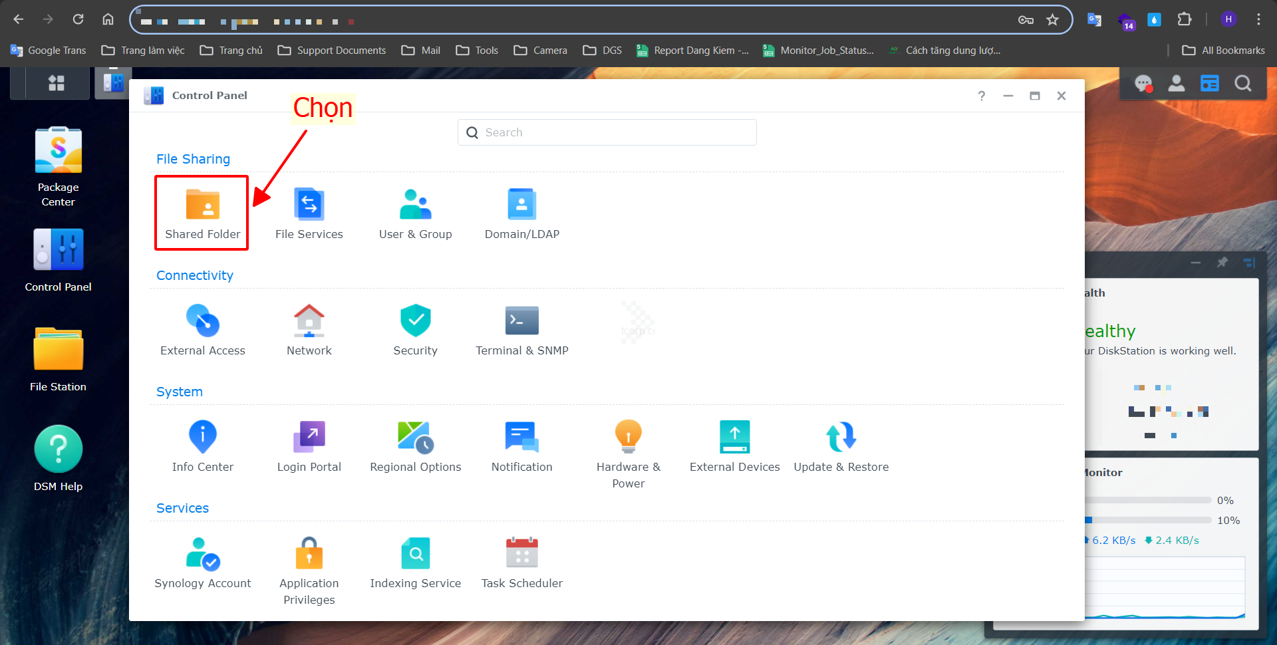1277x645 pixels.
Task: Pin the widget panel
Action: click(1222, 263)
